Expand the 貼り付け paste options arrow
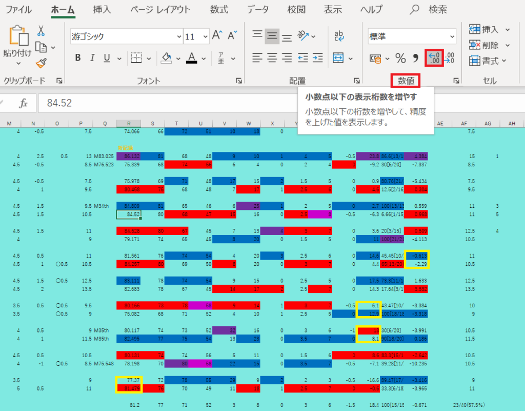The height and width of the screenshot is (411, 525). pos(18,63)
